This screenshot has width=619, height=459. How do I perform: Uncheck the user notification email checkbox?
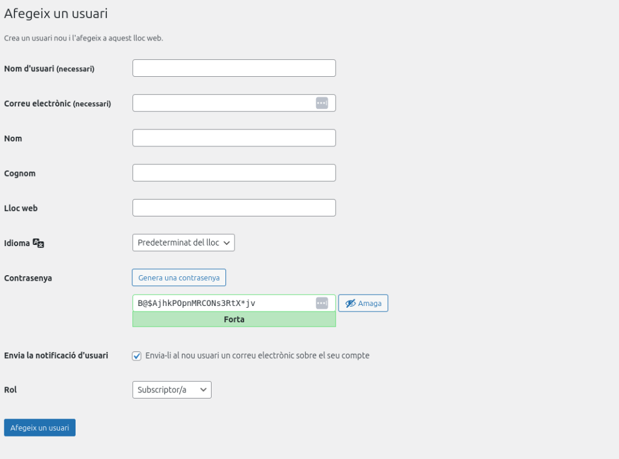click(137, 356)
